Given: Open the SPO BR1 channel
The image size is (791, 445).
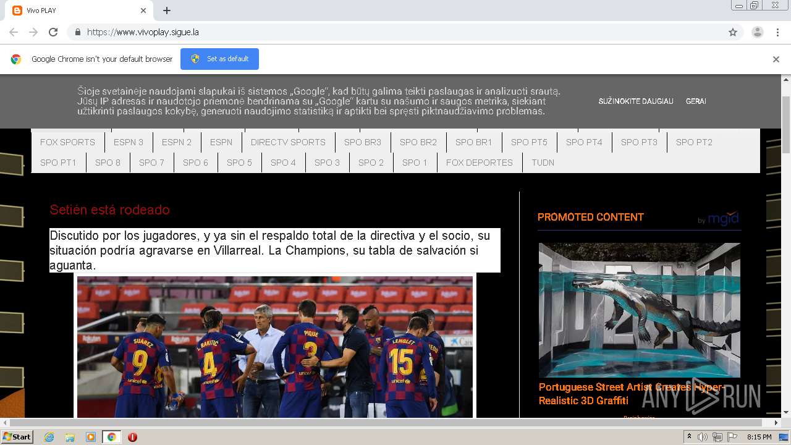Looking at the screenshot, I should tap(474, 142).
